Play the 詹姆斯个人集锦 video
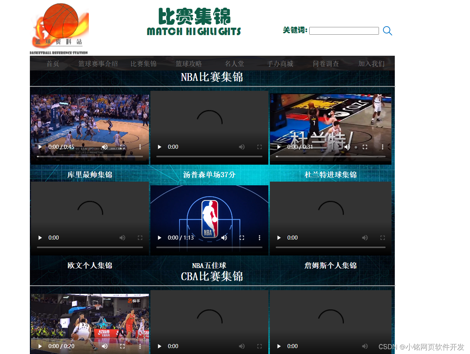Image resolution: width=470 pixels, height=354 pixels. (279, 238)
